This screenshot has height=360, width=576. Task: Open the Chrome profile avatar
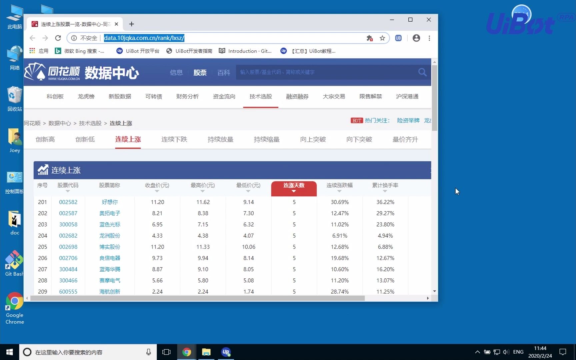pos(416,38)
